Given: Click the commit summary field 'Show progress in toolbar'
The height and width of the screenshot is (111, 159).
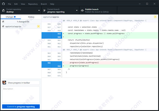Looking at the screenshot, I should click(x=23, y=83).
